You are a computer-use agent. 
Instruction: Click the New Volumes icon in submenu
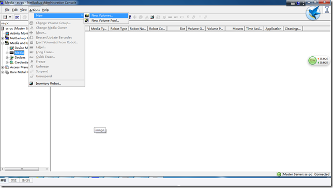(87, 15)
